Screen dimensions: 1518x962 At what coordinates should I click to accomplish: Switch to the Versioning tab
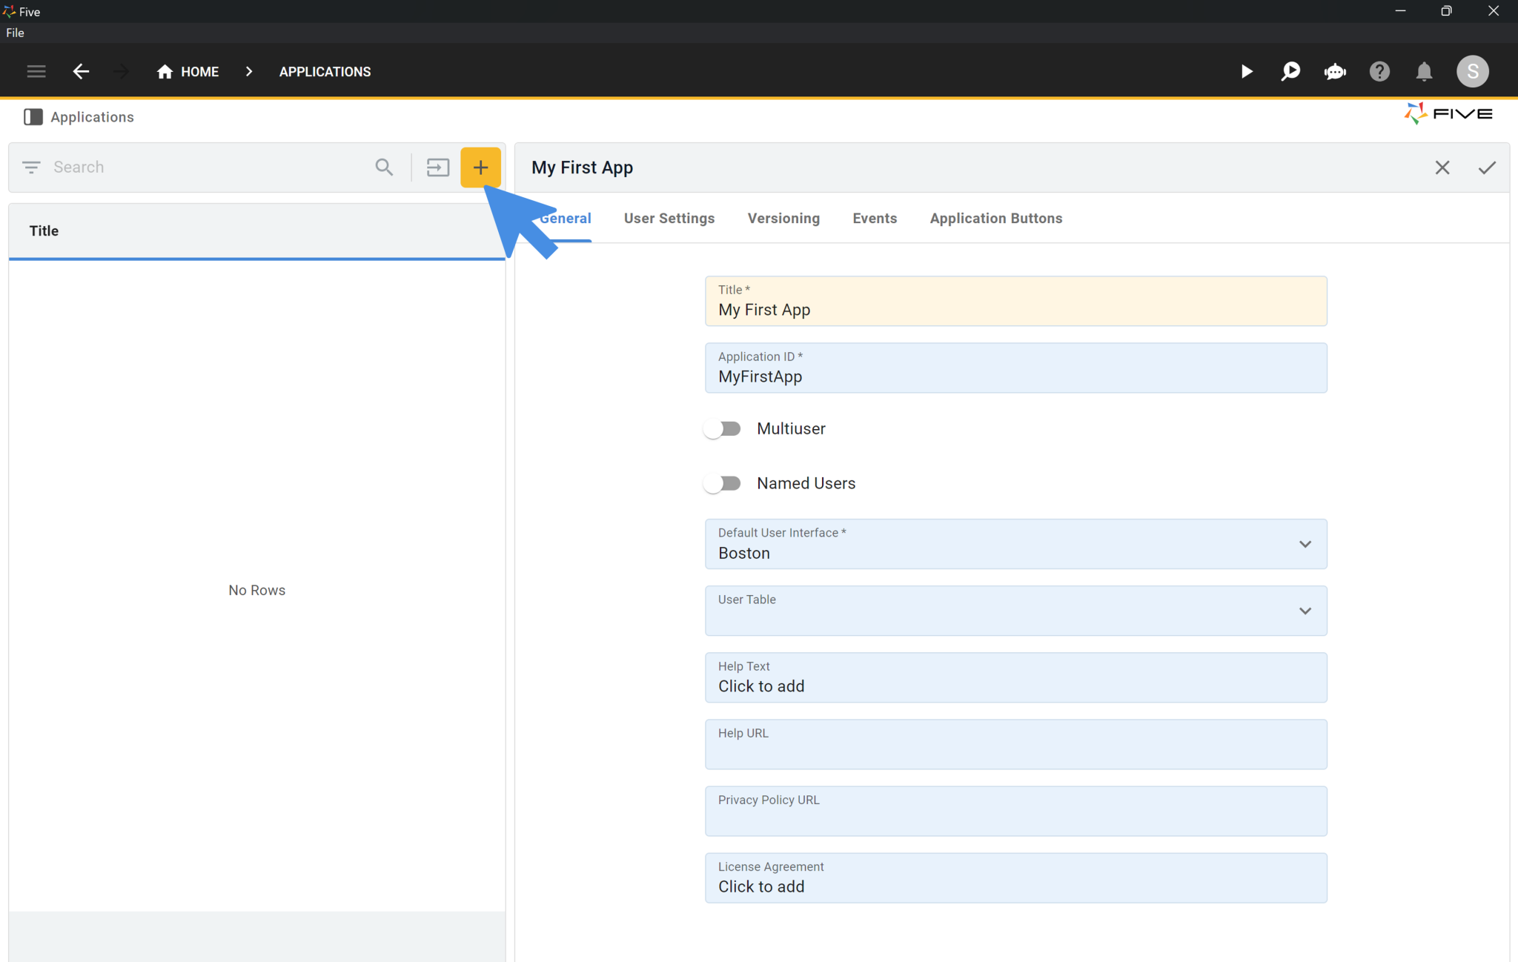pos(783,218)
